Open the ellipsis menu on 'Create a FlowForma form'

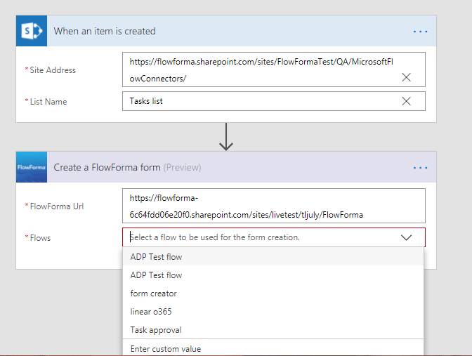coord(420,168)
